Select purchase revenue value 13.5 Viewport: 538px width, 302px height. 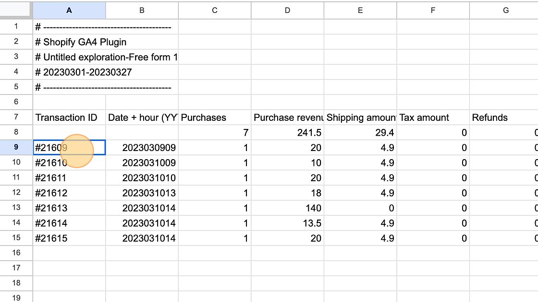287,223
